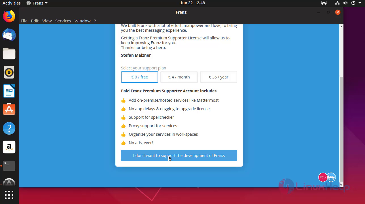Image resolution: width=365 pixels, height=204 pixels.
Task: Click the thumbs-up icon beside Mattermost feature
Action: pyautogui.click(x=123, y=100)
